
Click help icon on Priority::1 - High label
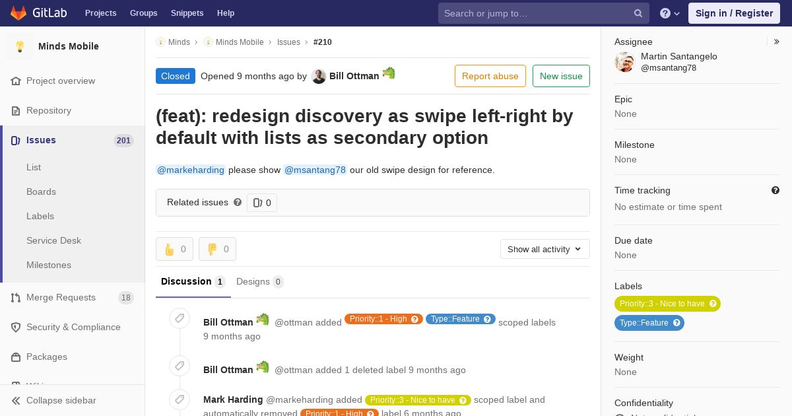[415, 319]
